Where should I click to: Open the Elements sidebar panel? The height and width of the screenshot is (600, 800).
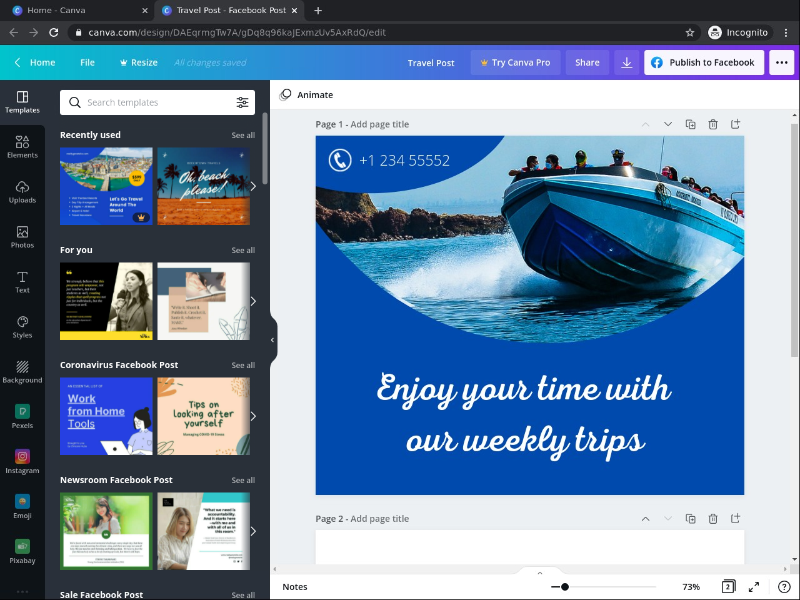tap(22, 147)
